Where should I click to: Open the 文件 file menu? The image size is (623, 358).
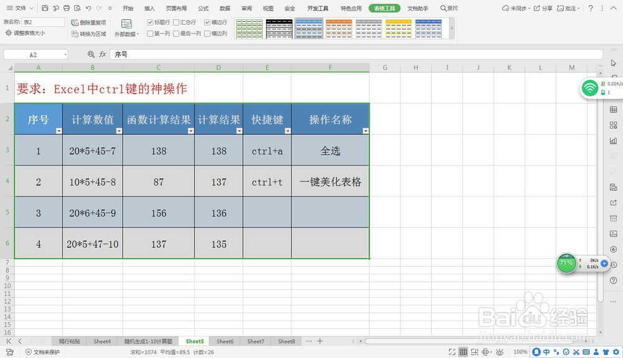(x=20, y=8)
